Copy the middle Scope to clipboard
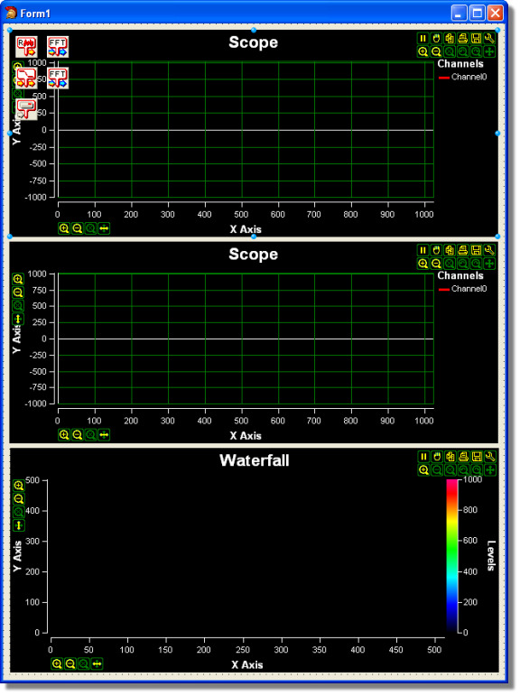The height and width of the screenshot is (696, 520). [450, 250]
